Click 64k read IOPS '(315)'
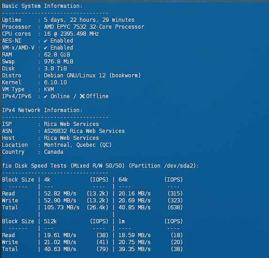The width and height of the screenshot is (269, 258). click(175, 194)
